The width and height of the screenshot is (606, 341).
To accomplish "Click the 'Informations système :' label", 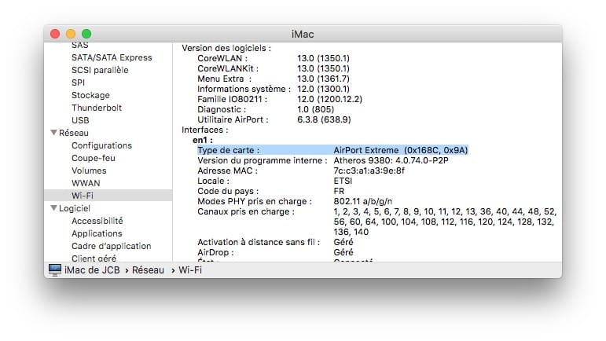I will click(244, 89).
